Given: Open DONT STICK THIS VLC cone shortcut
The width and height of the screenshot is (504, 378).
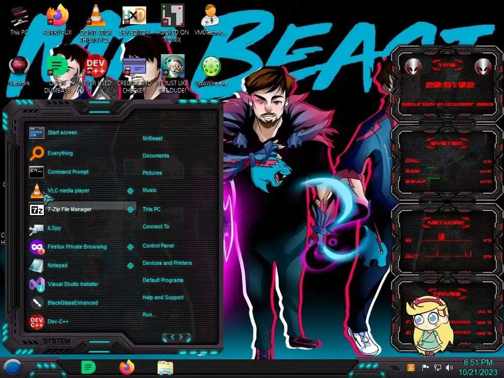Looking at the screenshot, I should point(96,23).
